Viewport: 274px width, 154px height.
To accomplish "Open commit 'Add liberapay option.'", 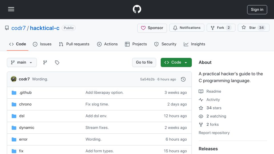I will coord(104,92).
